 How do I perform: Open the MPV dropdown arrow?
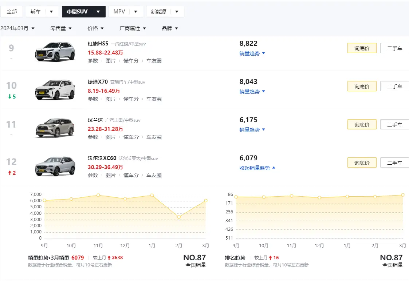135,12
